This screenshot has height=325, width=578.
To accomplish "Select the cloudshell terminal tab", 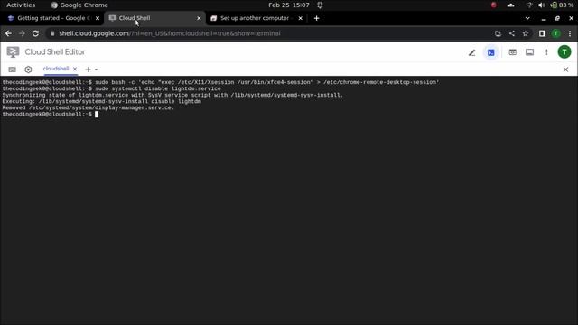I will [56, 69].
